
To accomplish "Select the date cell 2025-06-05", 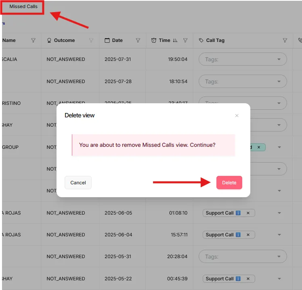I will (118, 213).
